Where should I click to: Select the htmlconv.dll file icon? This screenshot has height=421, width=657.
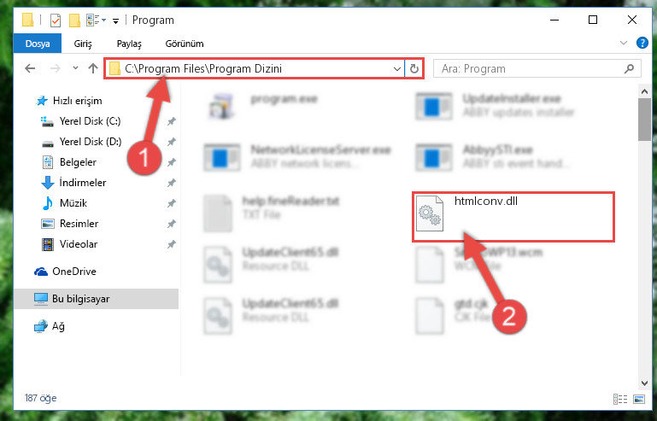pyautogui.click(x=430, y=214)
